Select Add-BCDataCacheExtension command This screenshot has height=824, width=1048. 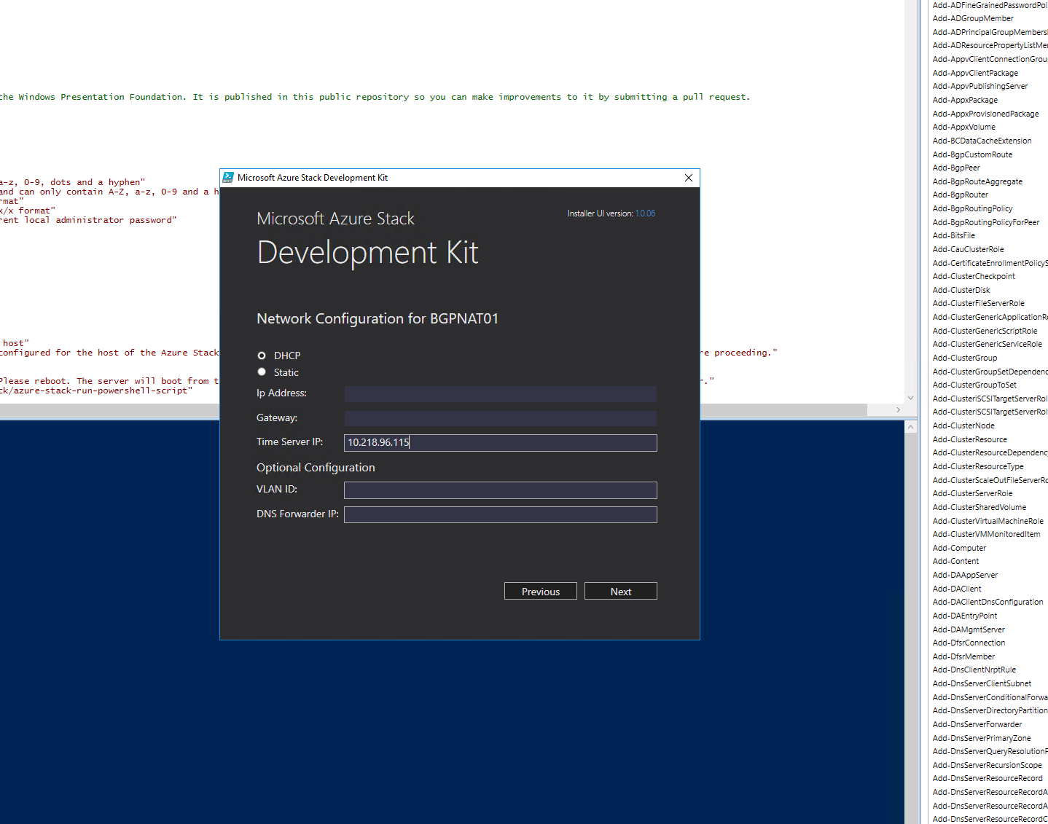coord(982,141)
